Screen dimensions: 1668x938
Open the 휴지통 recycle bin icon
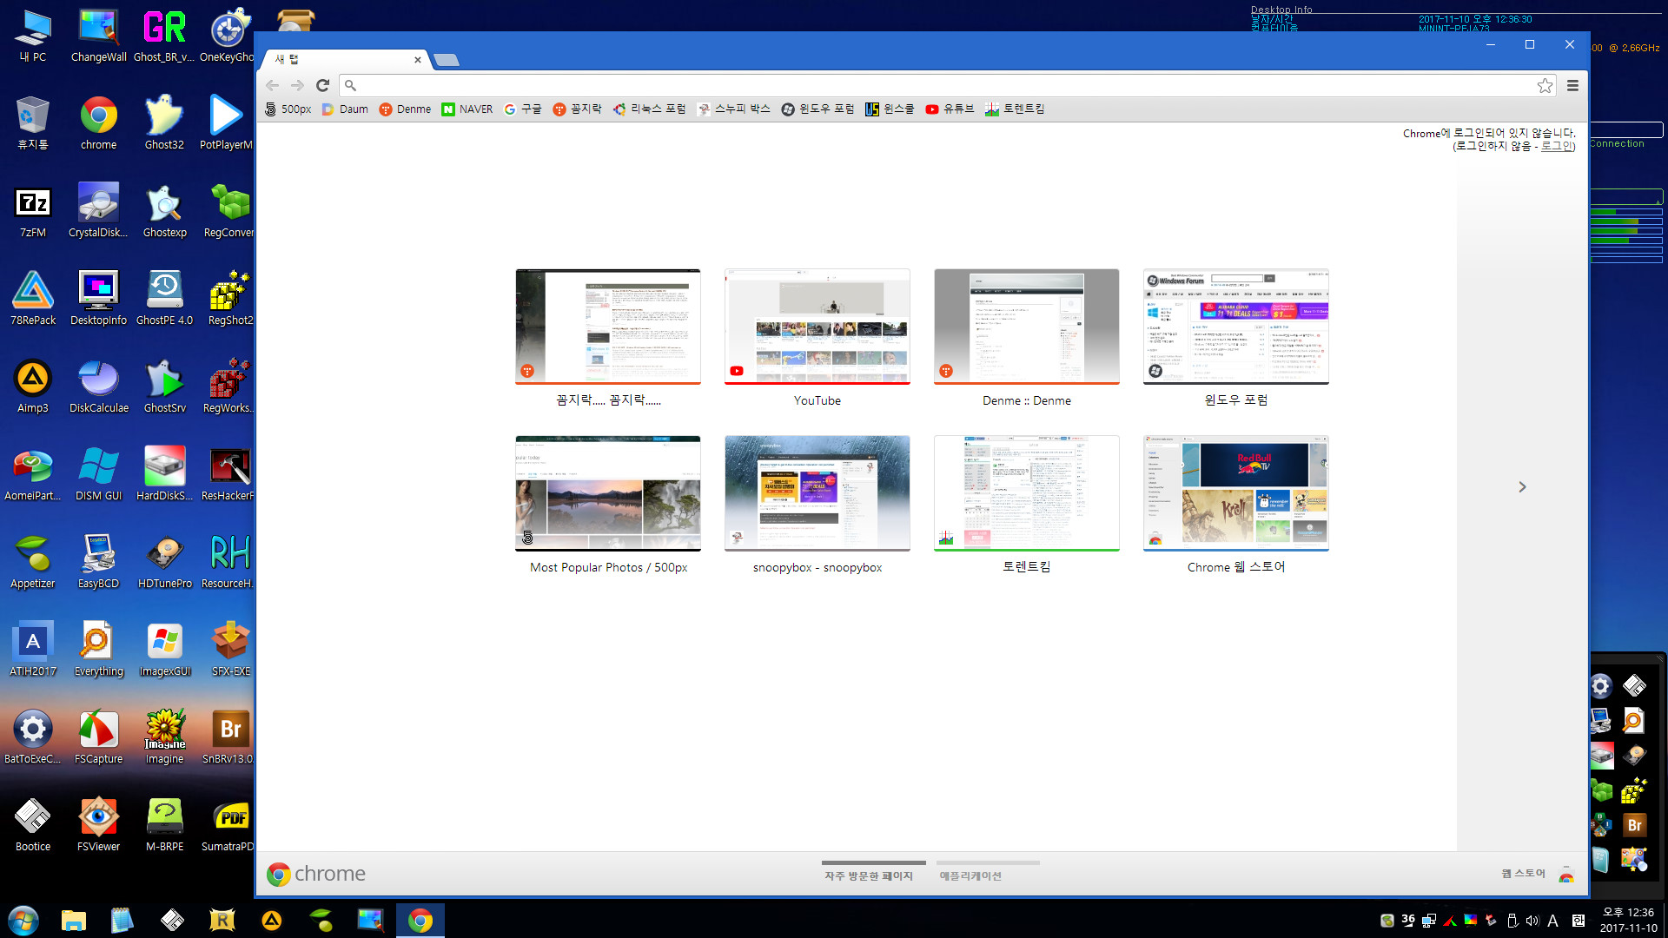point(33,124)
